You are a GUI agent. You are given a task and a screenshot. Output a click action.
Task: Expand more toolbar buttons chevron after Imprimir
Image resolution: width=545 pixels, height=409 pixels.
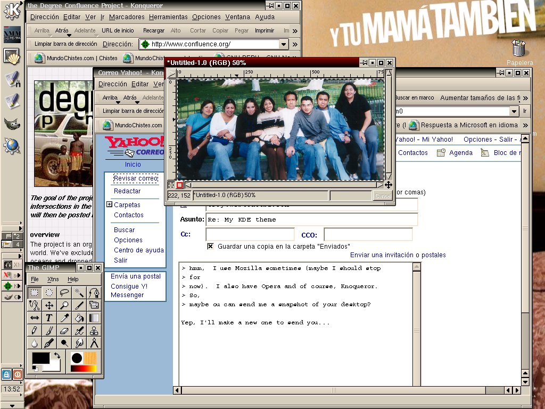point(295,31)
